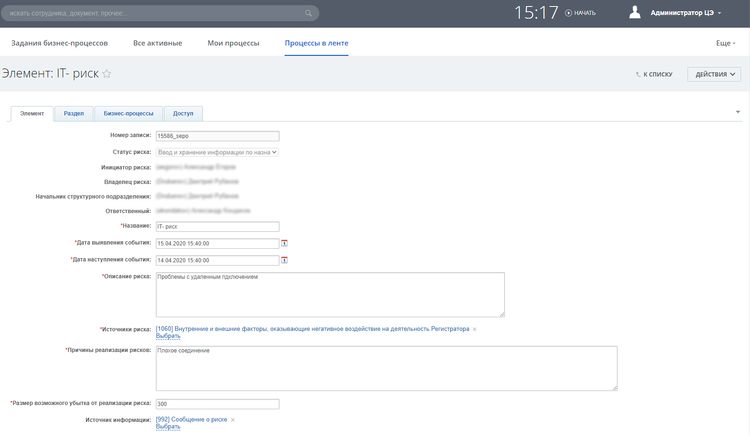Expand the Статус риска dropdown
The width and height of the screenshot is (750, 436).
tap(217, 152)
